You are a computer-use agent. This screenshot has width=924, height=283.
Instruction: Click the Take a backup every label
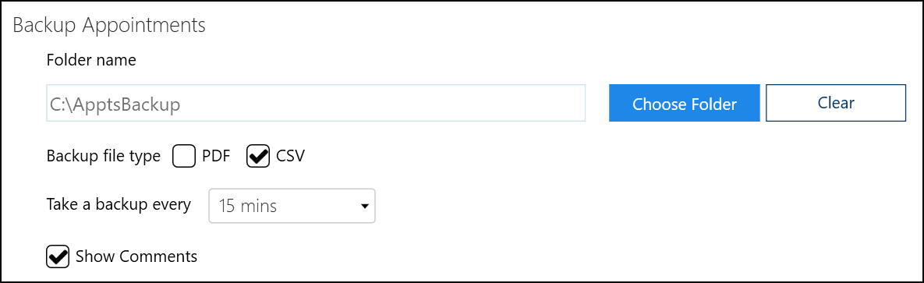119,204
